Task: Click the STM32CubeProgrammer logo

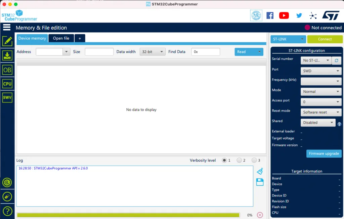Action: (19, 15)
